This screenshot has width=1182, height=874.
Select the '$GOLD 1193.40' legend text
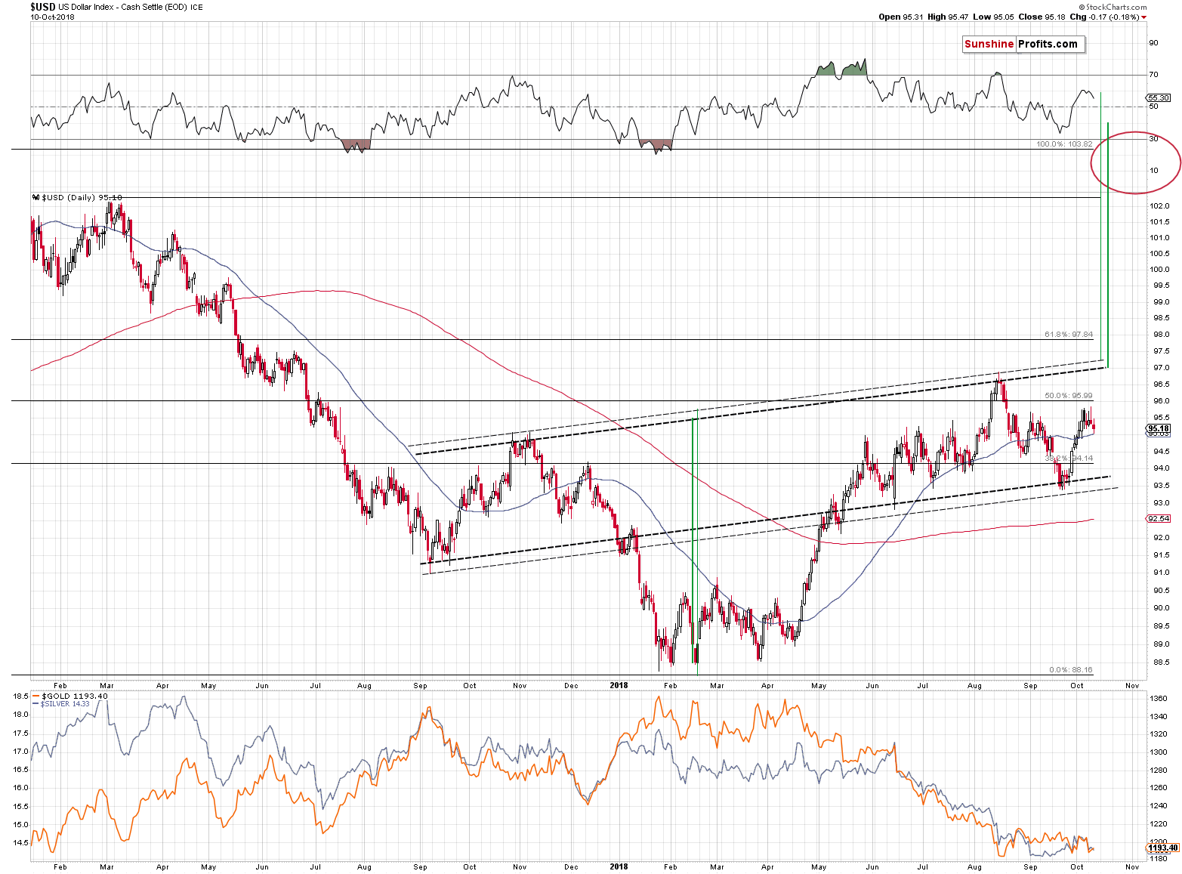click(x=75, y=696)
